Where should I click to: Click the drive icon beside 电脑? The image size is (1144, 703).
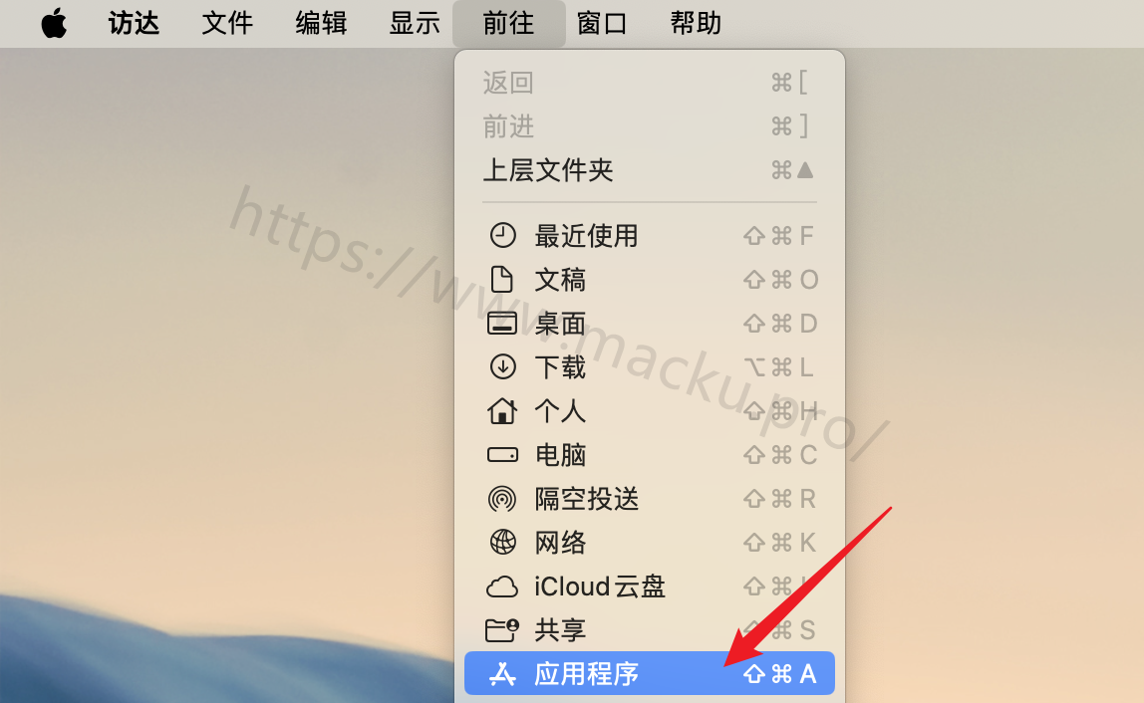(x=502, y=455)
